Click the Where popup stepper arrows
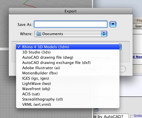This screenshot has height=118, width=142. 104,34
